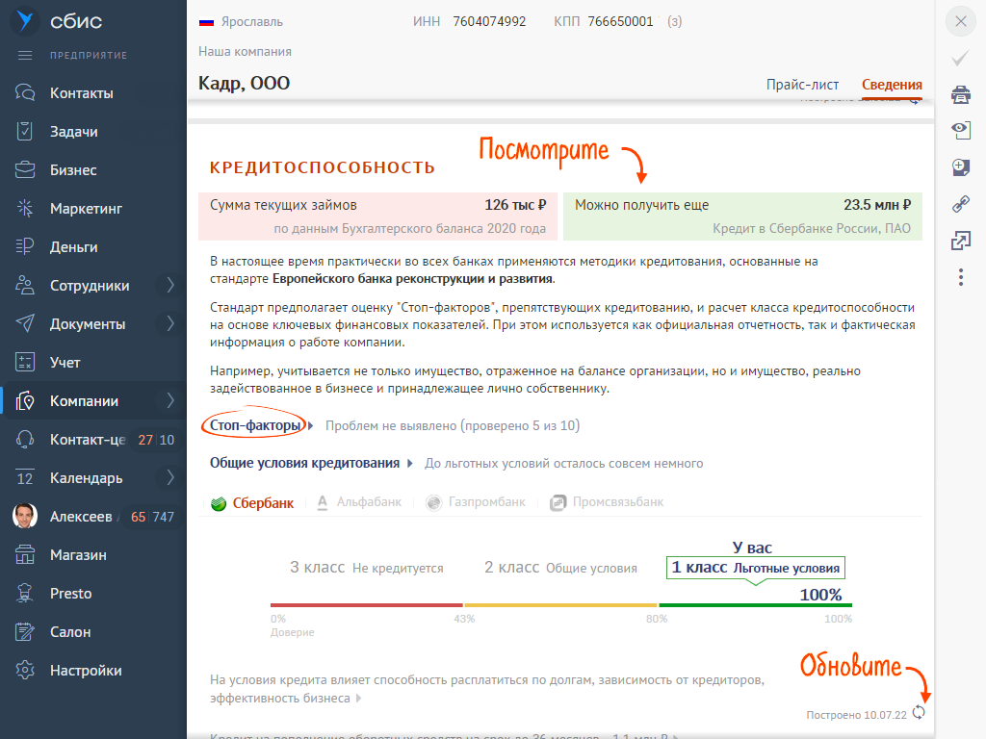Screen dimensions: 986x739
Task: Click the СБИС logo
Action: (57, 21)
